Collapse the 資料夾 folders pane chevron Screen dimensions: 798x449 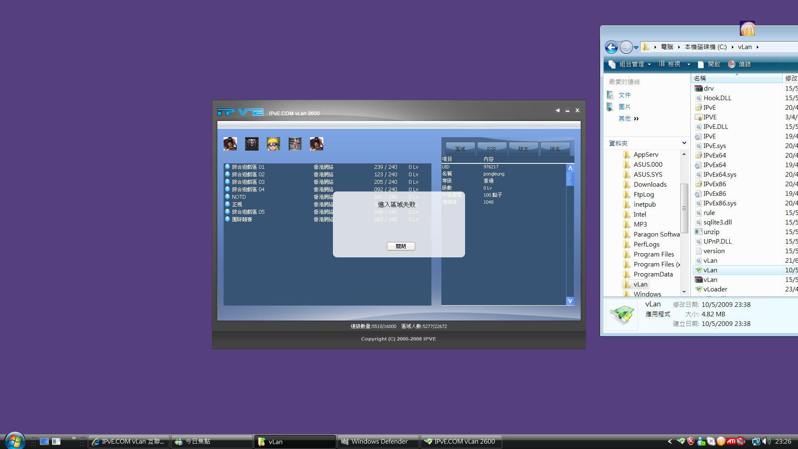[x=684, y=143]
